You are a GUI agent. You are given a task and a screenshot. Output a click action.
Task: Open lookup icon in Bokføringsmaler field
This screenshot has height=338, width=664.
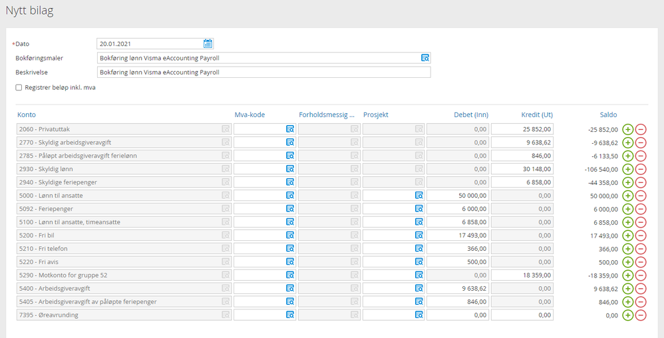(425, 58)
